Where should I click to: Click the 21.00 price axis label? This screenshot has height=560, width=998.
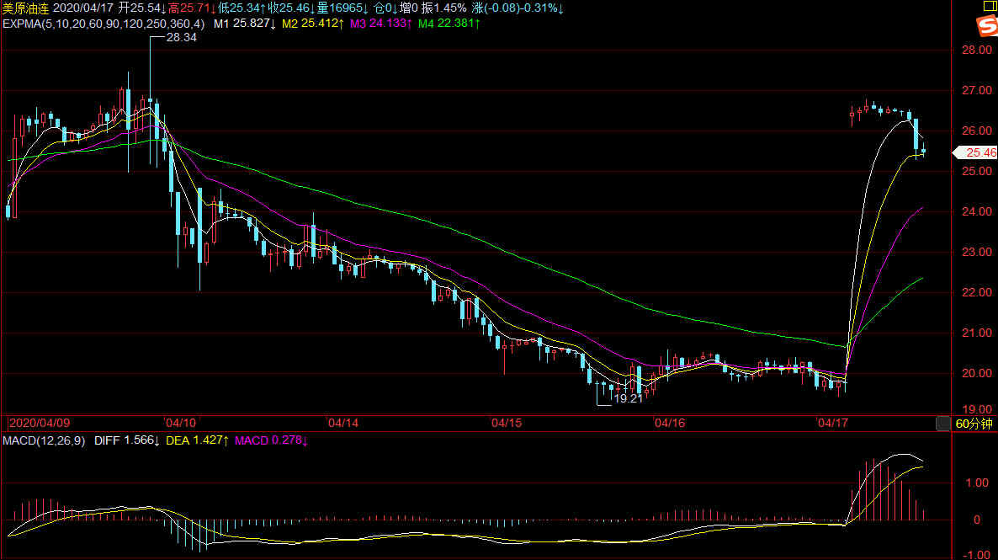coord(976,333)
